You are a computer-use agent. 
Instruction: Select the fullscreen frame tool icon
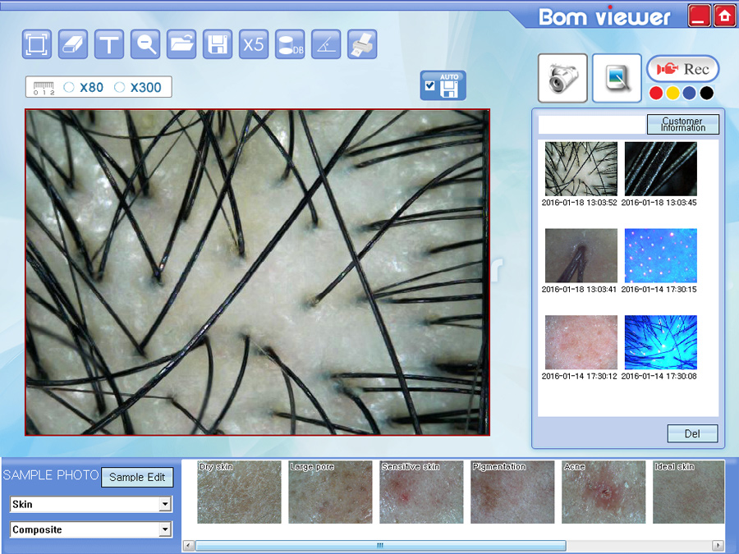(37, 44)
